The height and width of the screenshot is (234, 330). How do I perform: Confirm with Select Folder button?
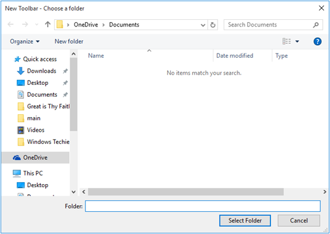[x=245, y=221]
